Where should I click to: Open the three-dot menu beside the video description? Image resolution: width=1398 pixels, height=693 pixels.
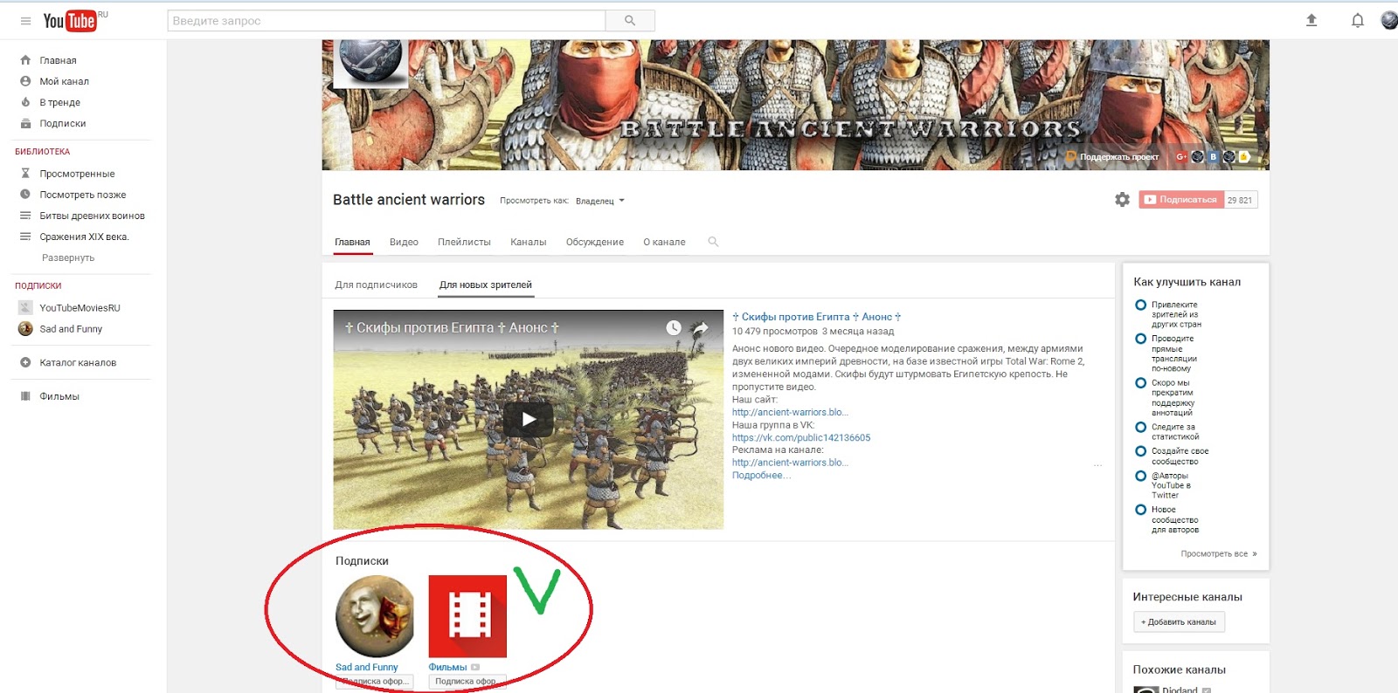tap(1097, 465)
